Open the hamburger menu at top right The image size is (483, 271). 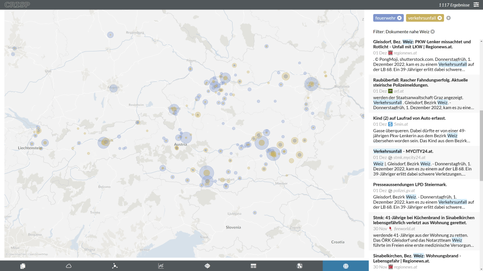tap(476, 5)
